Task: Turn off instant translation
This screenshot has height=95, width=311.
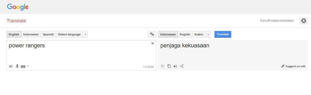Action: [277, 21]
